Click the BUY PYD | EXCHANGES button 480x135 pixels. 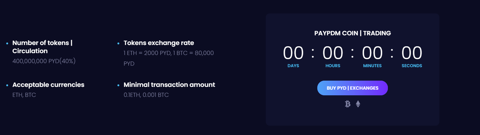(353, 88)
